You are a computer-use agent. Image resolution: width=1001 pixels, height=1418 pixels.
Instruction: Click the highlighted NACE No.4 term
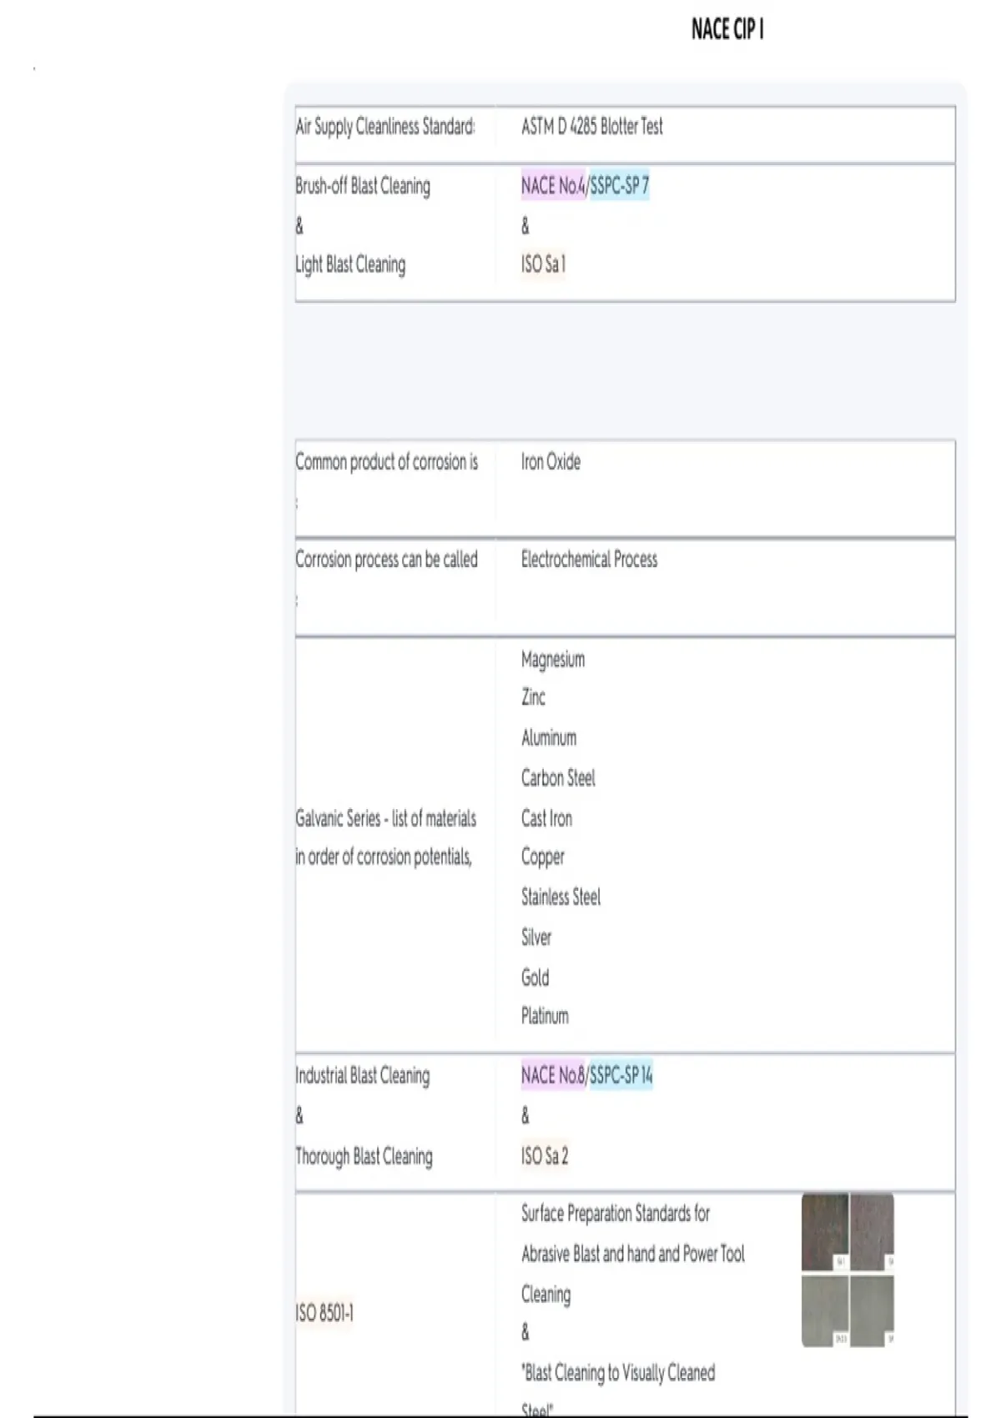(553, 186)
